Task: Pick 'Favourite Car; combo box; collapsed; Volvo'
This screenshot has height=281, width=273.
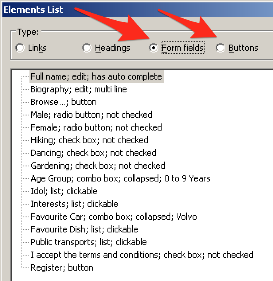Action: pyautogui.click(x=113, y=217)
